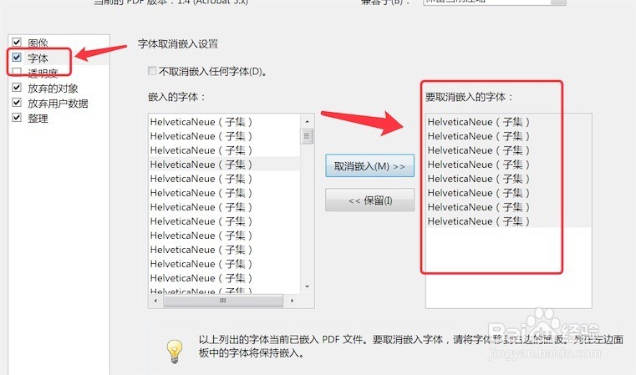Click the 取消嵌入(M) >> button
This screenshot has width=636, height=375.
coord(369,166)
